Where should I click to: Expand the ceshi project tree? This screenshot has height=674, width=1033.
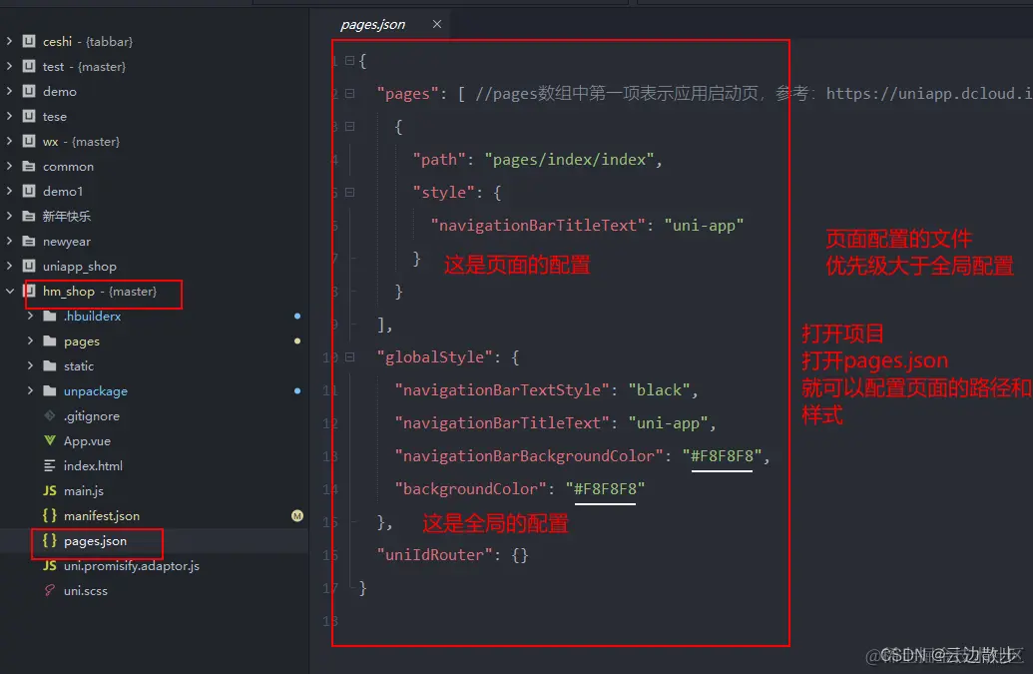[9, 41]
